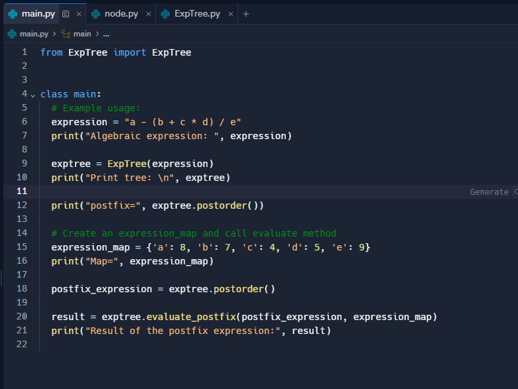Viewport: 518px width, 389px height.
Task: Click the breadcrumb ellipsis item
Action: point(106,34)
